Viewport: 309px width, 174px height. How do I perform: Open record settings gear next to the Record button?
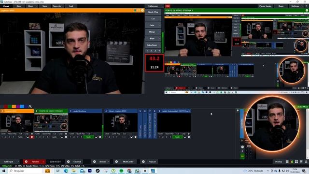click(x=26, y=161)
